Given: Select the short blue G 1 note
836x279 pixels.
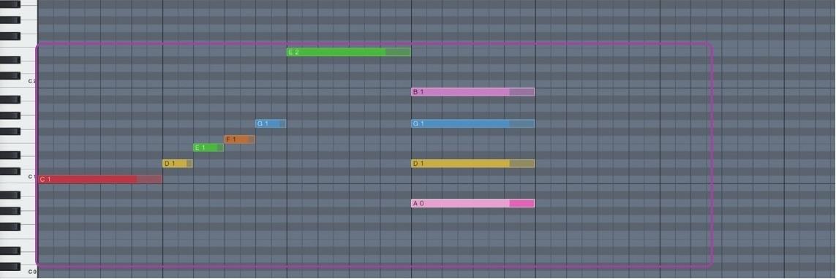Looking at the screenshot, I should pyautogui.click(x=271, y=123).
